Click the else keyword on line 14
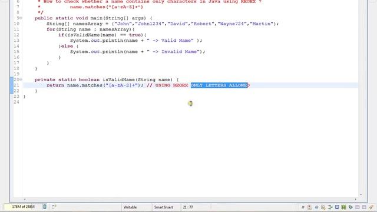Screen dimensions: 377x212 67,46
